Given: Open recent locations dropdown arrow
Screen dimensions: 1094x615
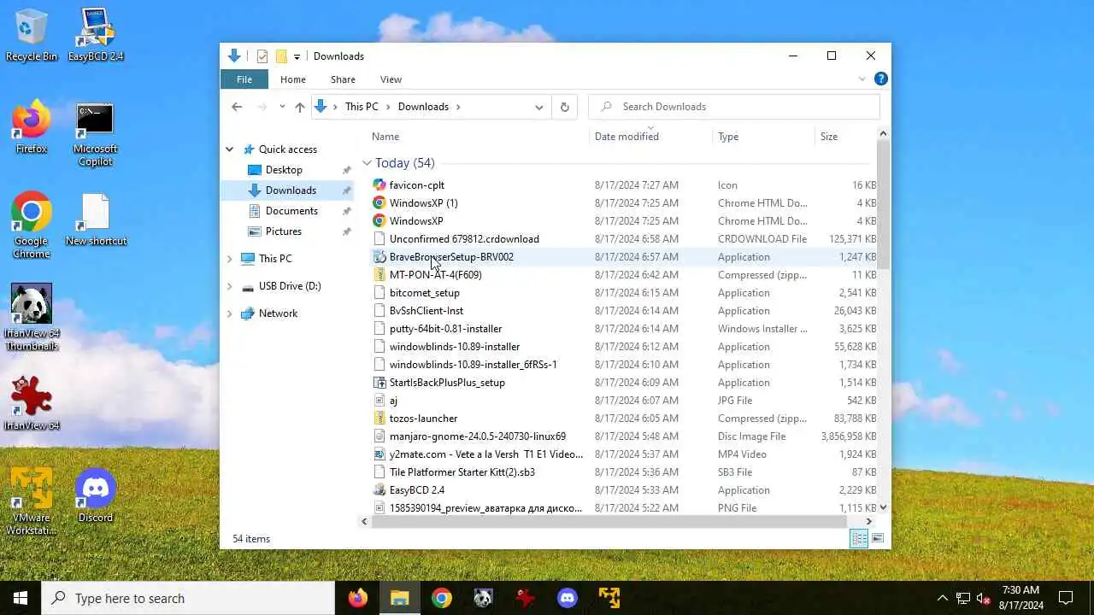Looking at the screenshot, I should [280, 107].
